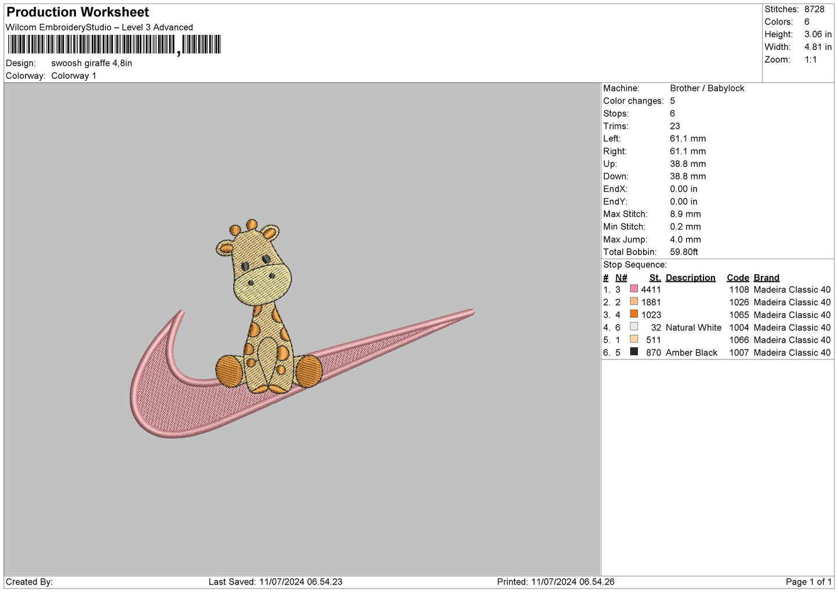
Task: Click the peach swatch for thread 1881
Action: 634,302
